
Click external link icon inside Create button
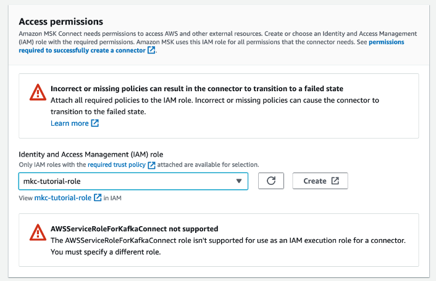click(335, 181)
